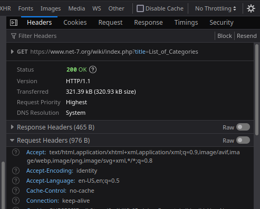This screenshot has width=260, height=209.
Task: Enable the Disable Cache checkbox
Action: click(x=140, y=8)
